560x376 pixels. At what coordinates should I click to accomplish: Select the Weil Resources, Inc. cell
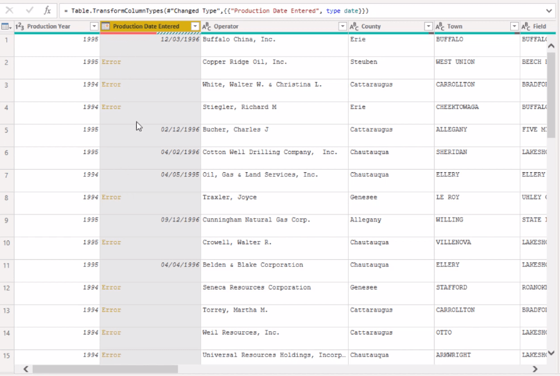coord(275,338)
